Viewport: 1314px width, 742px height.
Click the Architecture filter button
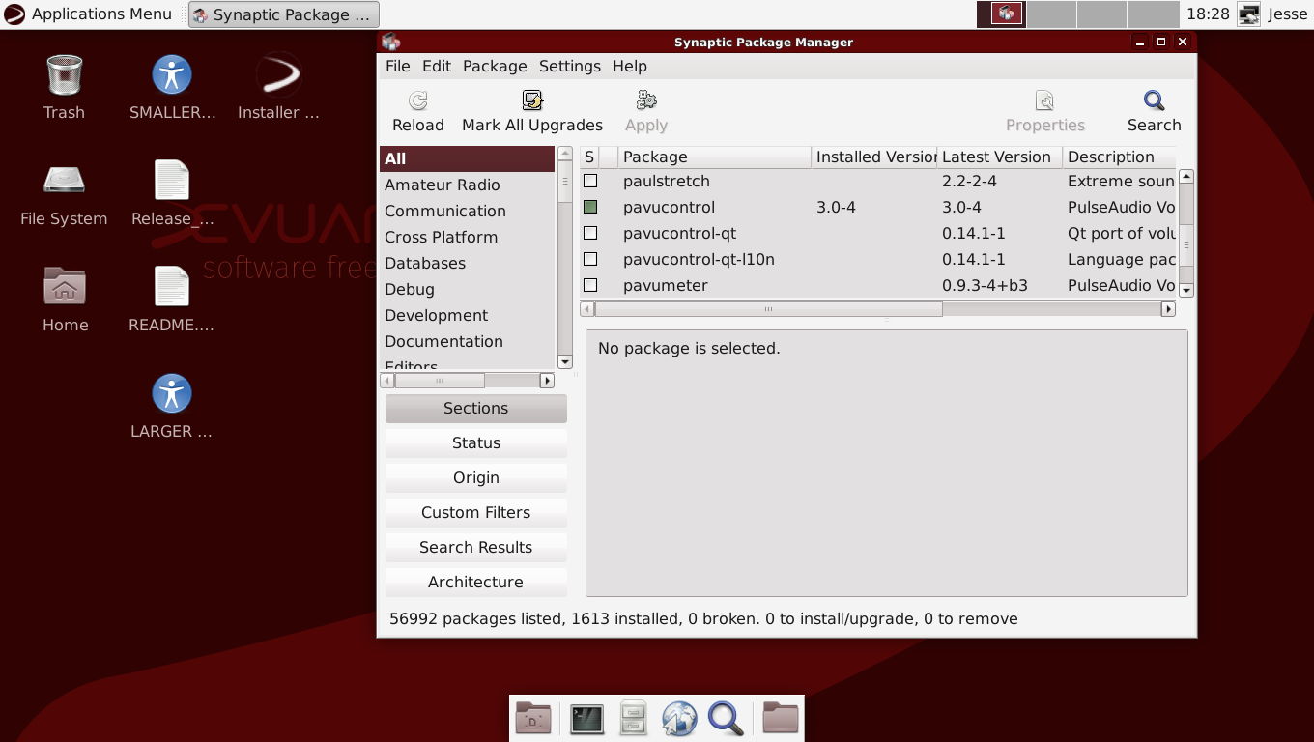pyautogui.click(x=476, y=582)
